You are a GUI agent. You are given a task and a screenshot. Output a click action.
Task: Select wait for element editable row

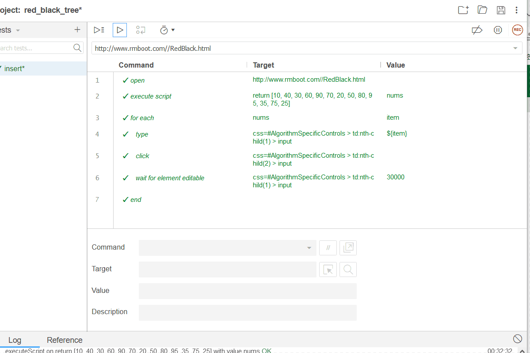(307, 181)
